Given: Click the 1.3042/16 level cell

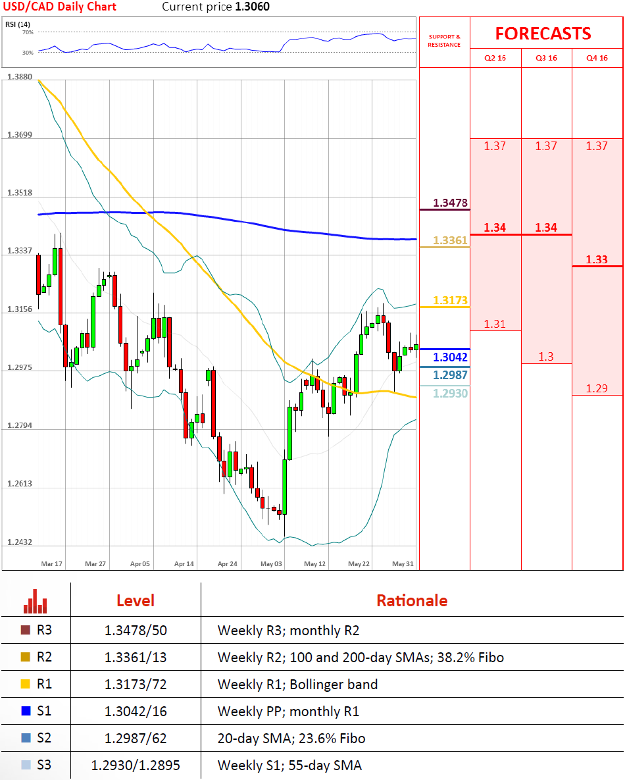Looking at the screenshot, I should coord(136,712).
